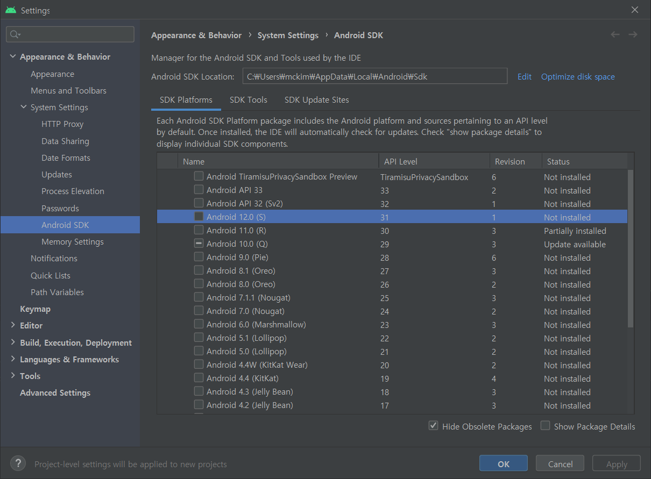This screenshot has height=479, width=651.
Task: Open Memory Settings page
Action: pos(73,241)
